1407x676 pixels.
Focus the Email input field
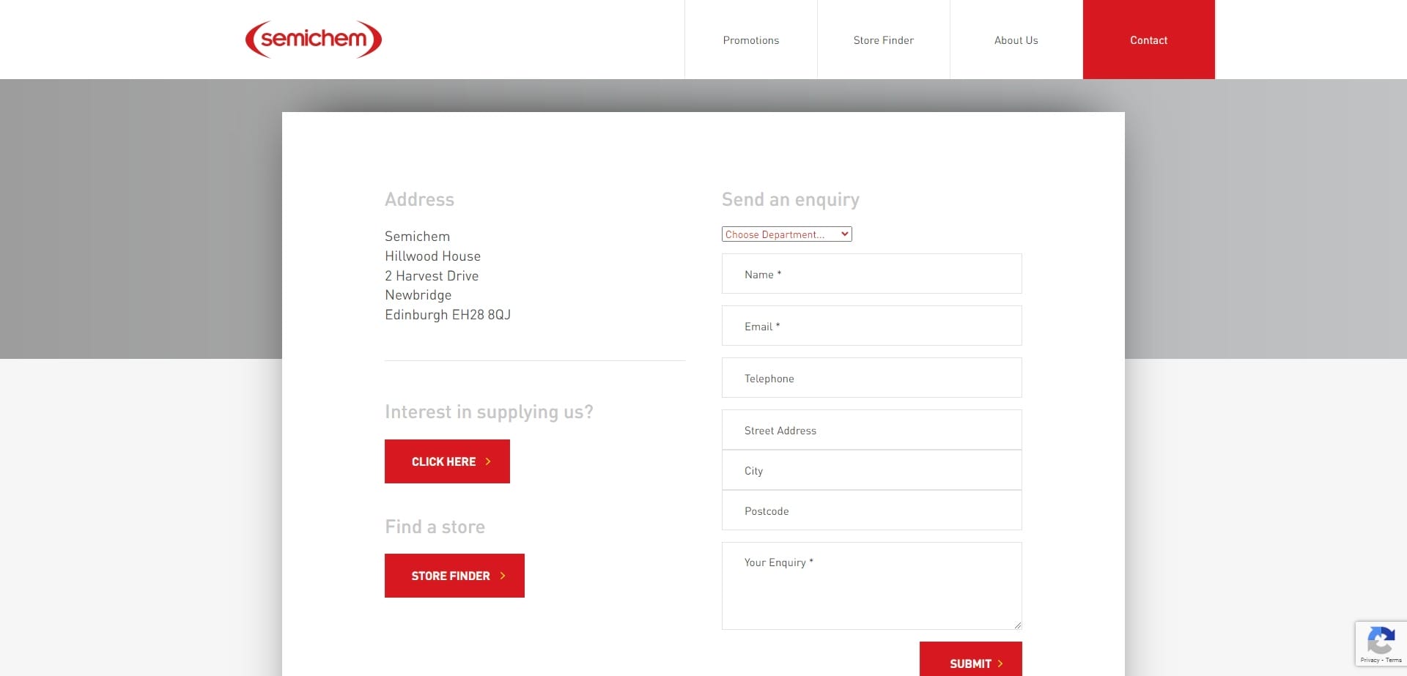click(x=871, y=326)
